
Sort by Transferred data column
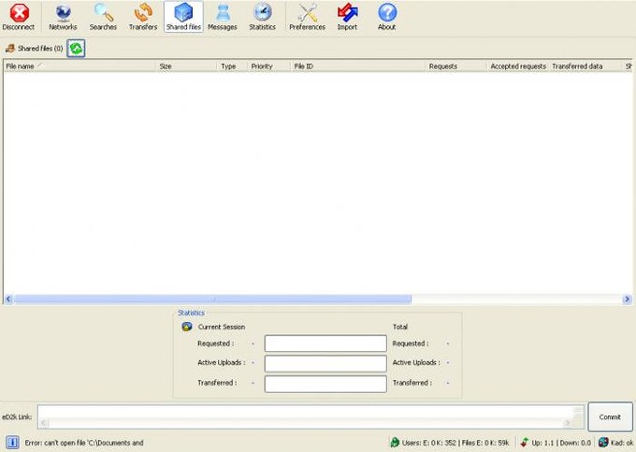585,66
